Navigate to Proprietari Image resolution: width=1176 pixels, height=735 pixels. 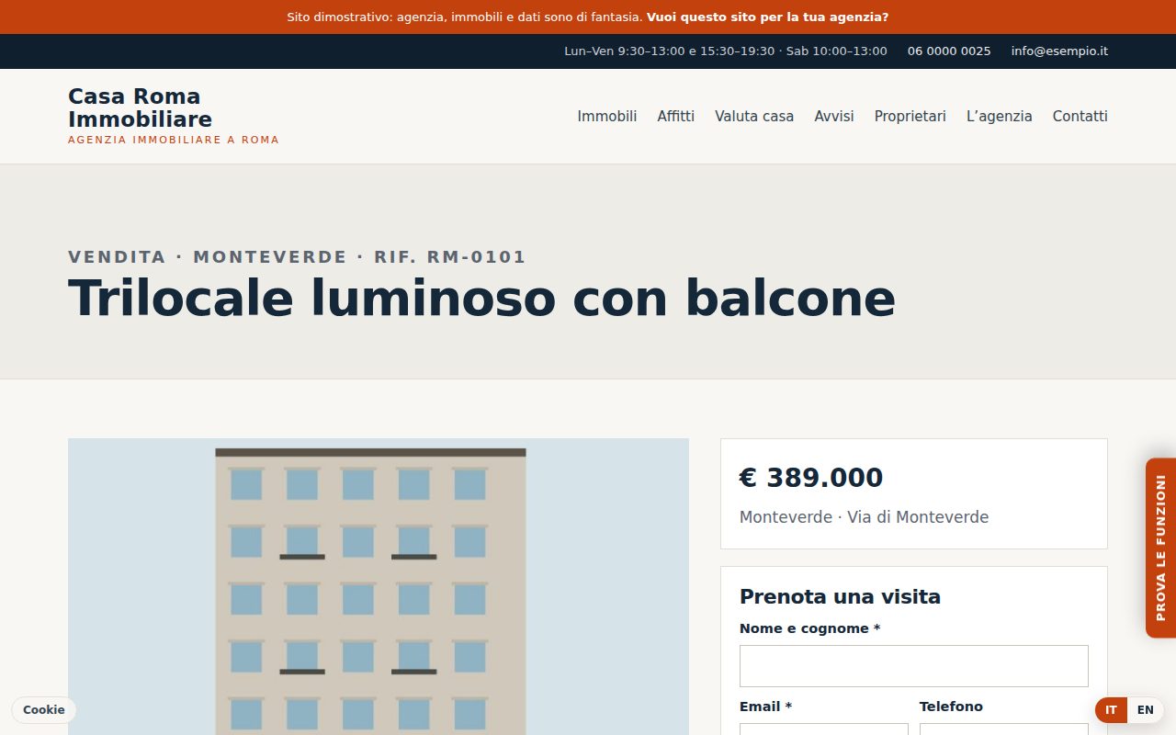910,116
